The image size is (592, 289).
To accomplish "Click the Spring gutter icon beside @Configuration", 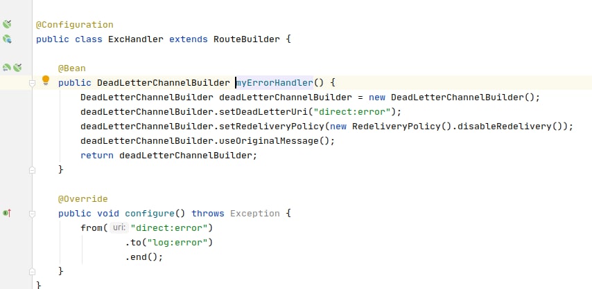I will point(7,24).
